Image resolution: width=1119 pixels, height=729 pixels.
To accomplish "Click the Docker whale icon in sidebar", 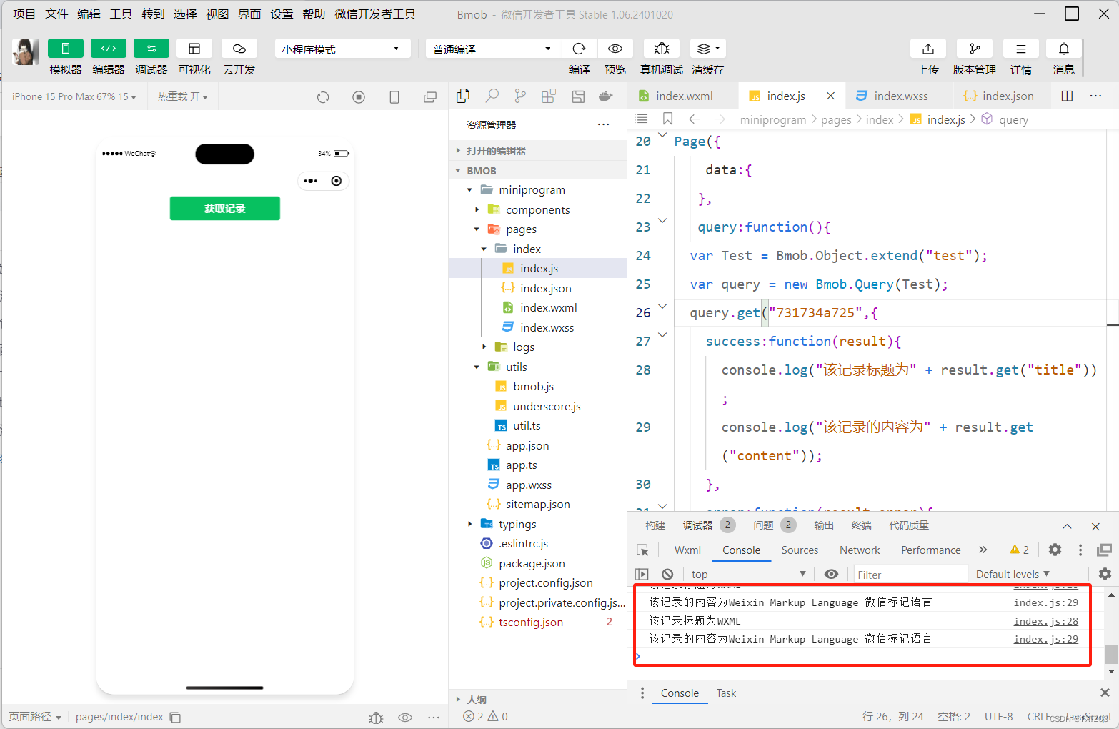I will coord(606,96).
